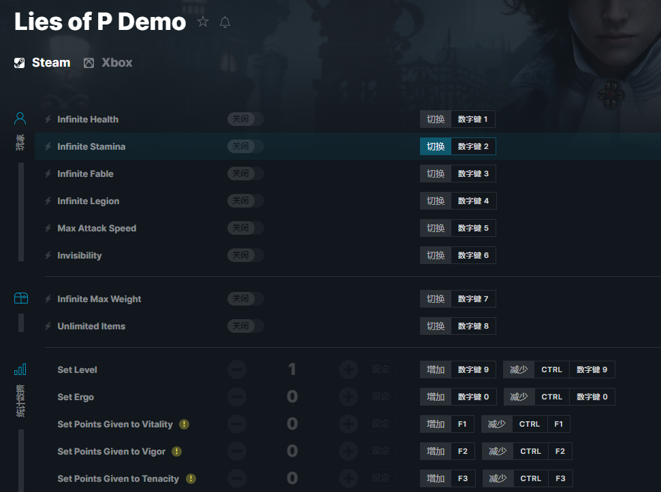
Task: Select the Infinite Legion cheat label
Action: pos(88,201)
